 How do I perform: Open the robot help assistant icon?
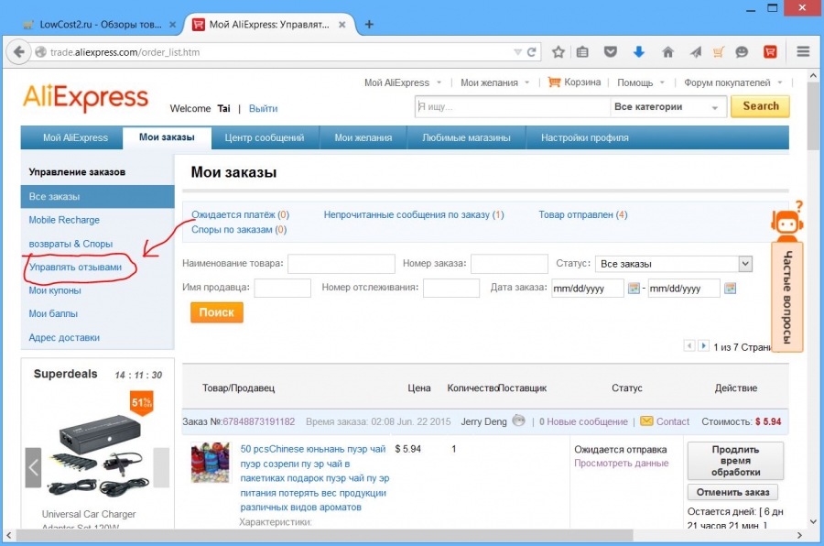pyautogui.click(x=786, y=220)
